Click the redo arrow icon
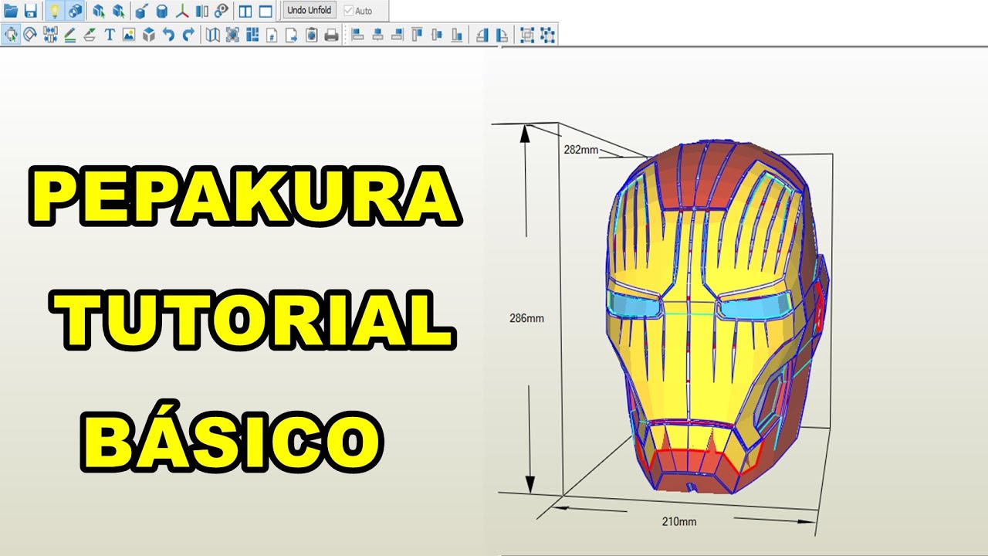988x556 pixels. pyautogui.click(x=188, y=34)
